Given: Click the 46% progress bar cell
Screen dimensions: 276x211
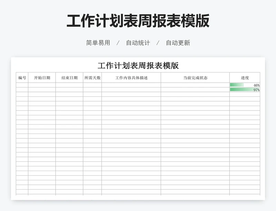Looking at the screenshot, I should pyautogui.click(x=245, y=85).
